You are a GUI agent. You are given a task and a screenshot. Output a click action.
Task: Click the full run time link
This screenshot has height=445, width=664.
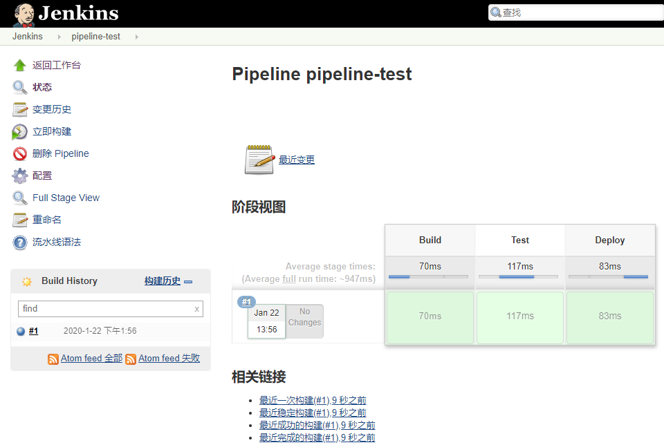click(x=289, y=278)
